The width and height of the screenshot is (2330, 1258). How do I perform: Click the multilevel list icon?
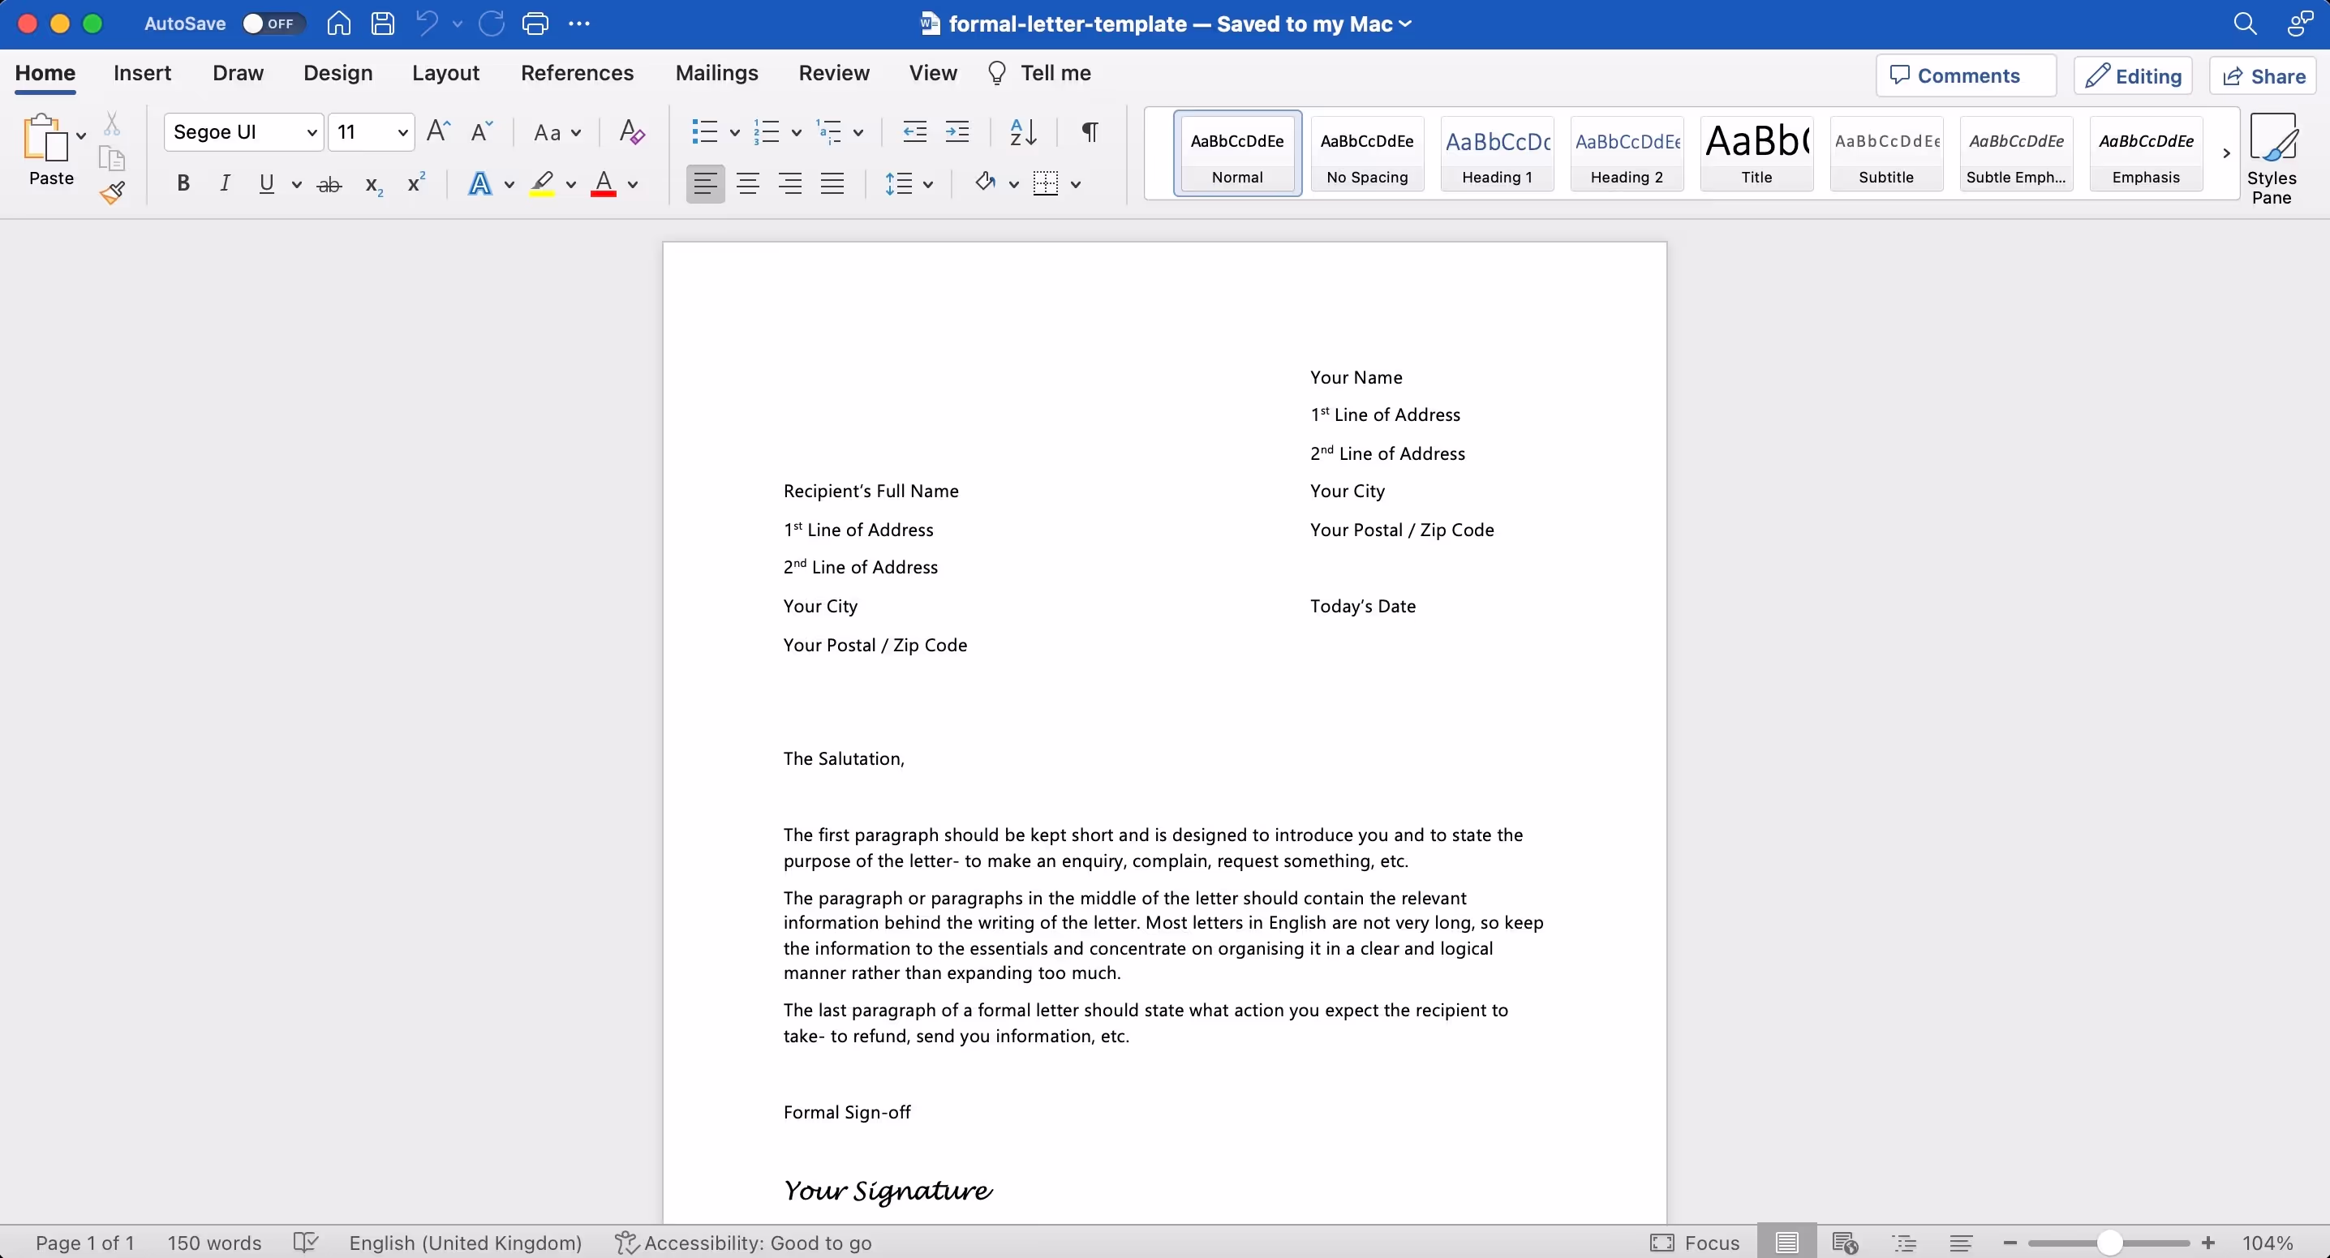point(828,132)
